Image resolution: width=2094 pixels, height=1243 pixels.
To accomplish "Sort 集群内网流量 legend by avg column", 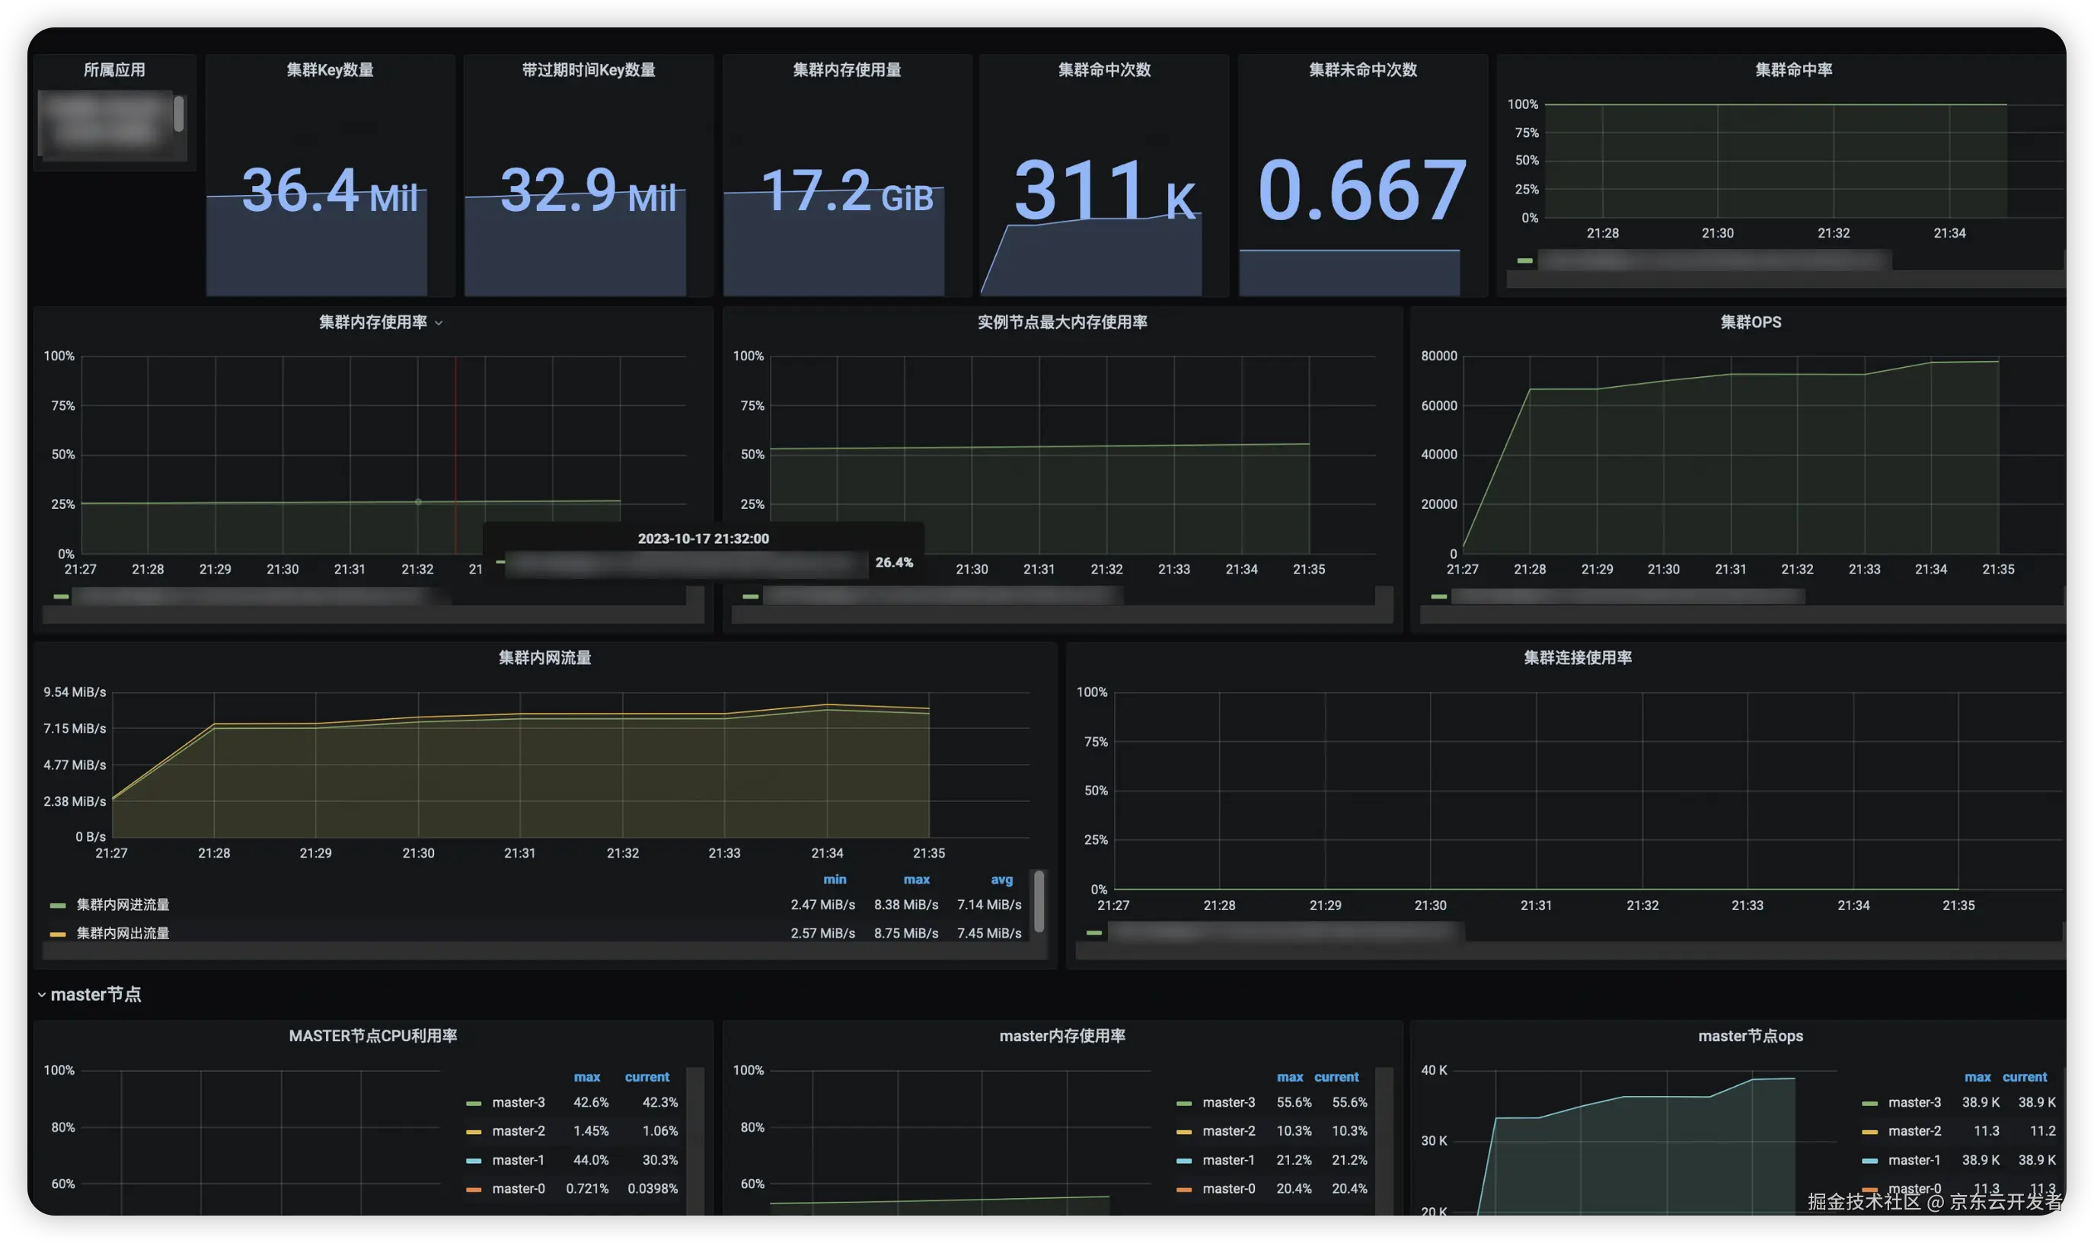I will [1001, 880].
